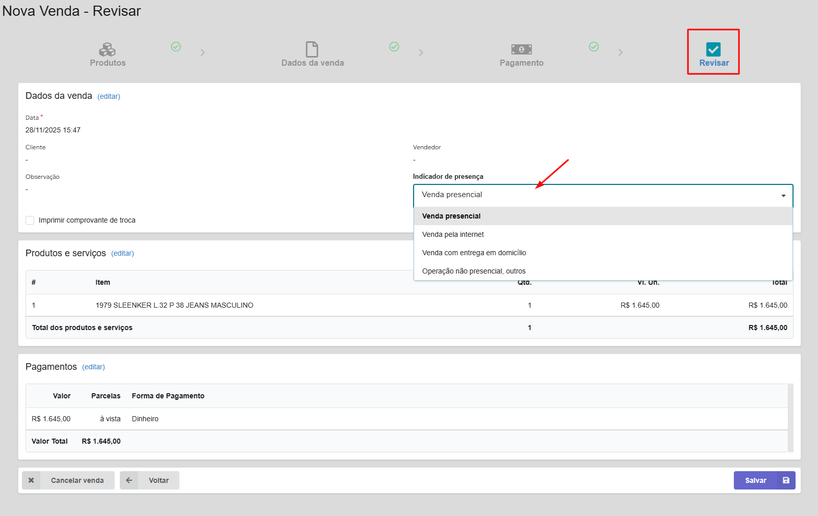Select Venda pela internet option
This screenshot has width=818, height=516.
coord(453,234)
